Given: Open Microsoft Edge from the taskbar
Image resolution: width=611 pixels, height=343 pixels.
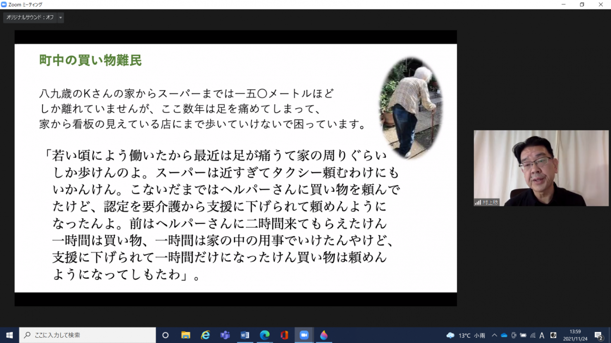Looking at the screenshot, I should (x=264, y=335).
